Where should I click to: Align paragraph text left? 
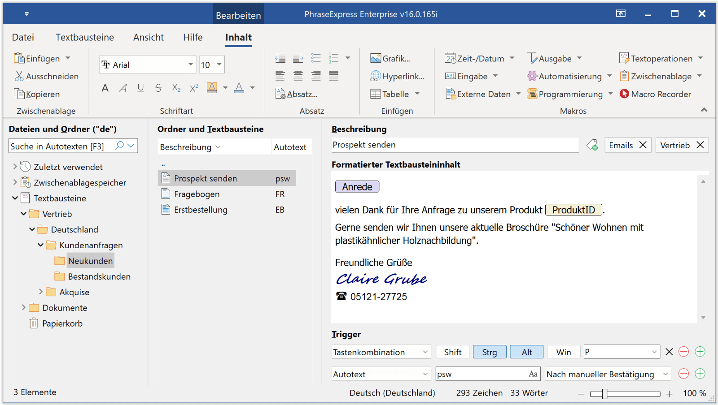(280, 76)
